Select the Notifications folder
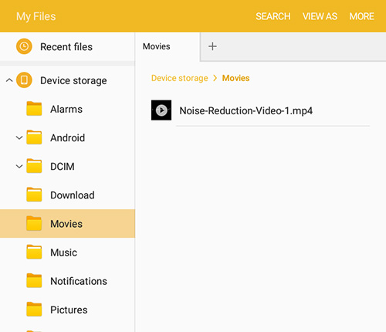Screen dimensions: 386x332 click(x=67, y=281)
